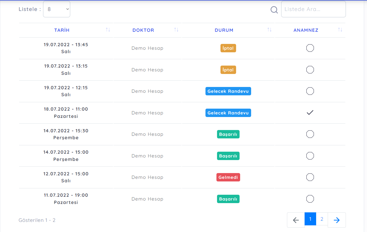Go to next page arrow

coord(337,220)
